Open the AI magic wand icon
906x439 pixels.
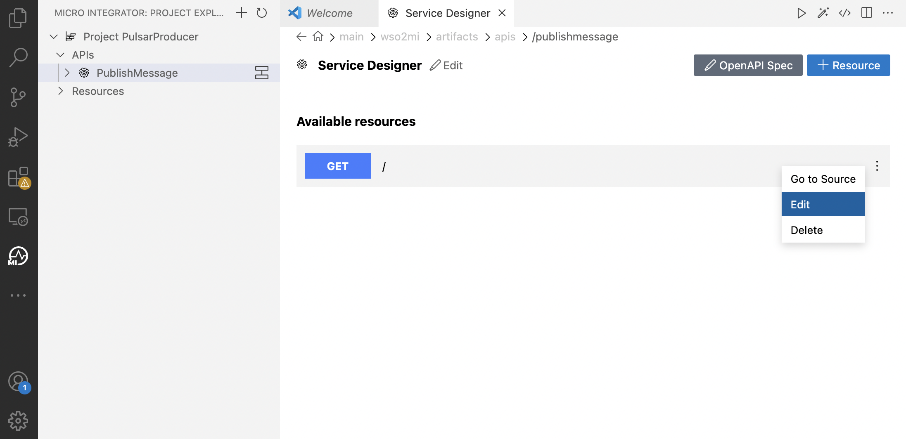tap(823, 13)
